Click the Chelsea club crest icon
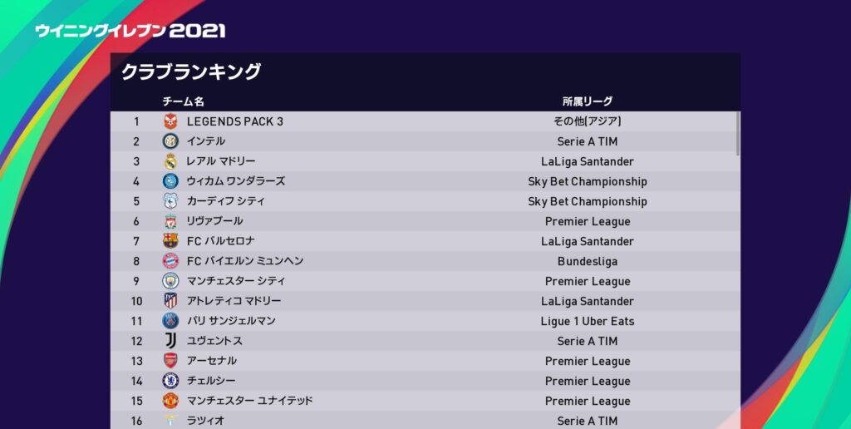 click(170, 381)
